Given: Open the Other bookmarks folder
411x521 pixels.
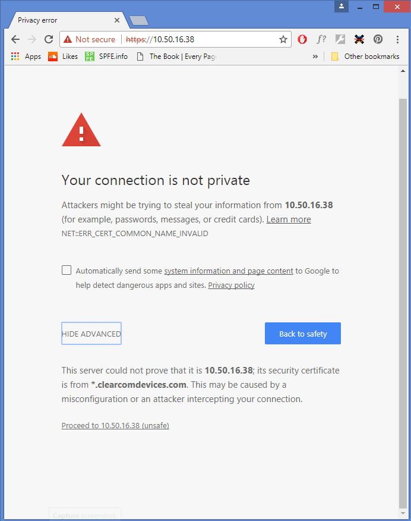Looking at the screenshot, I should coord(365,57).
